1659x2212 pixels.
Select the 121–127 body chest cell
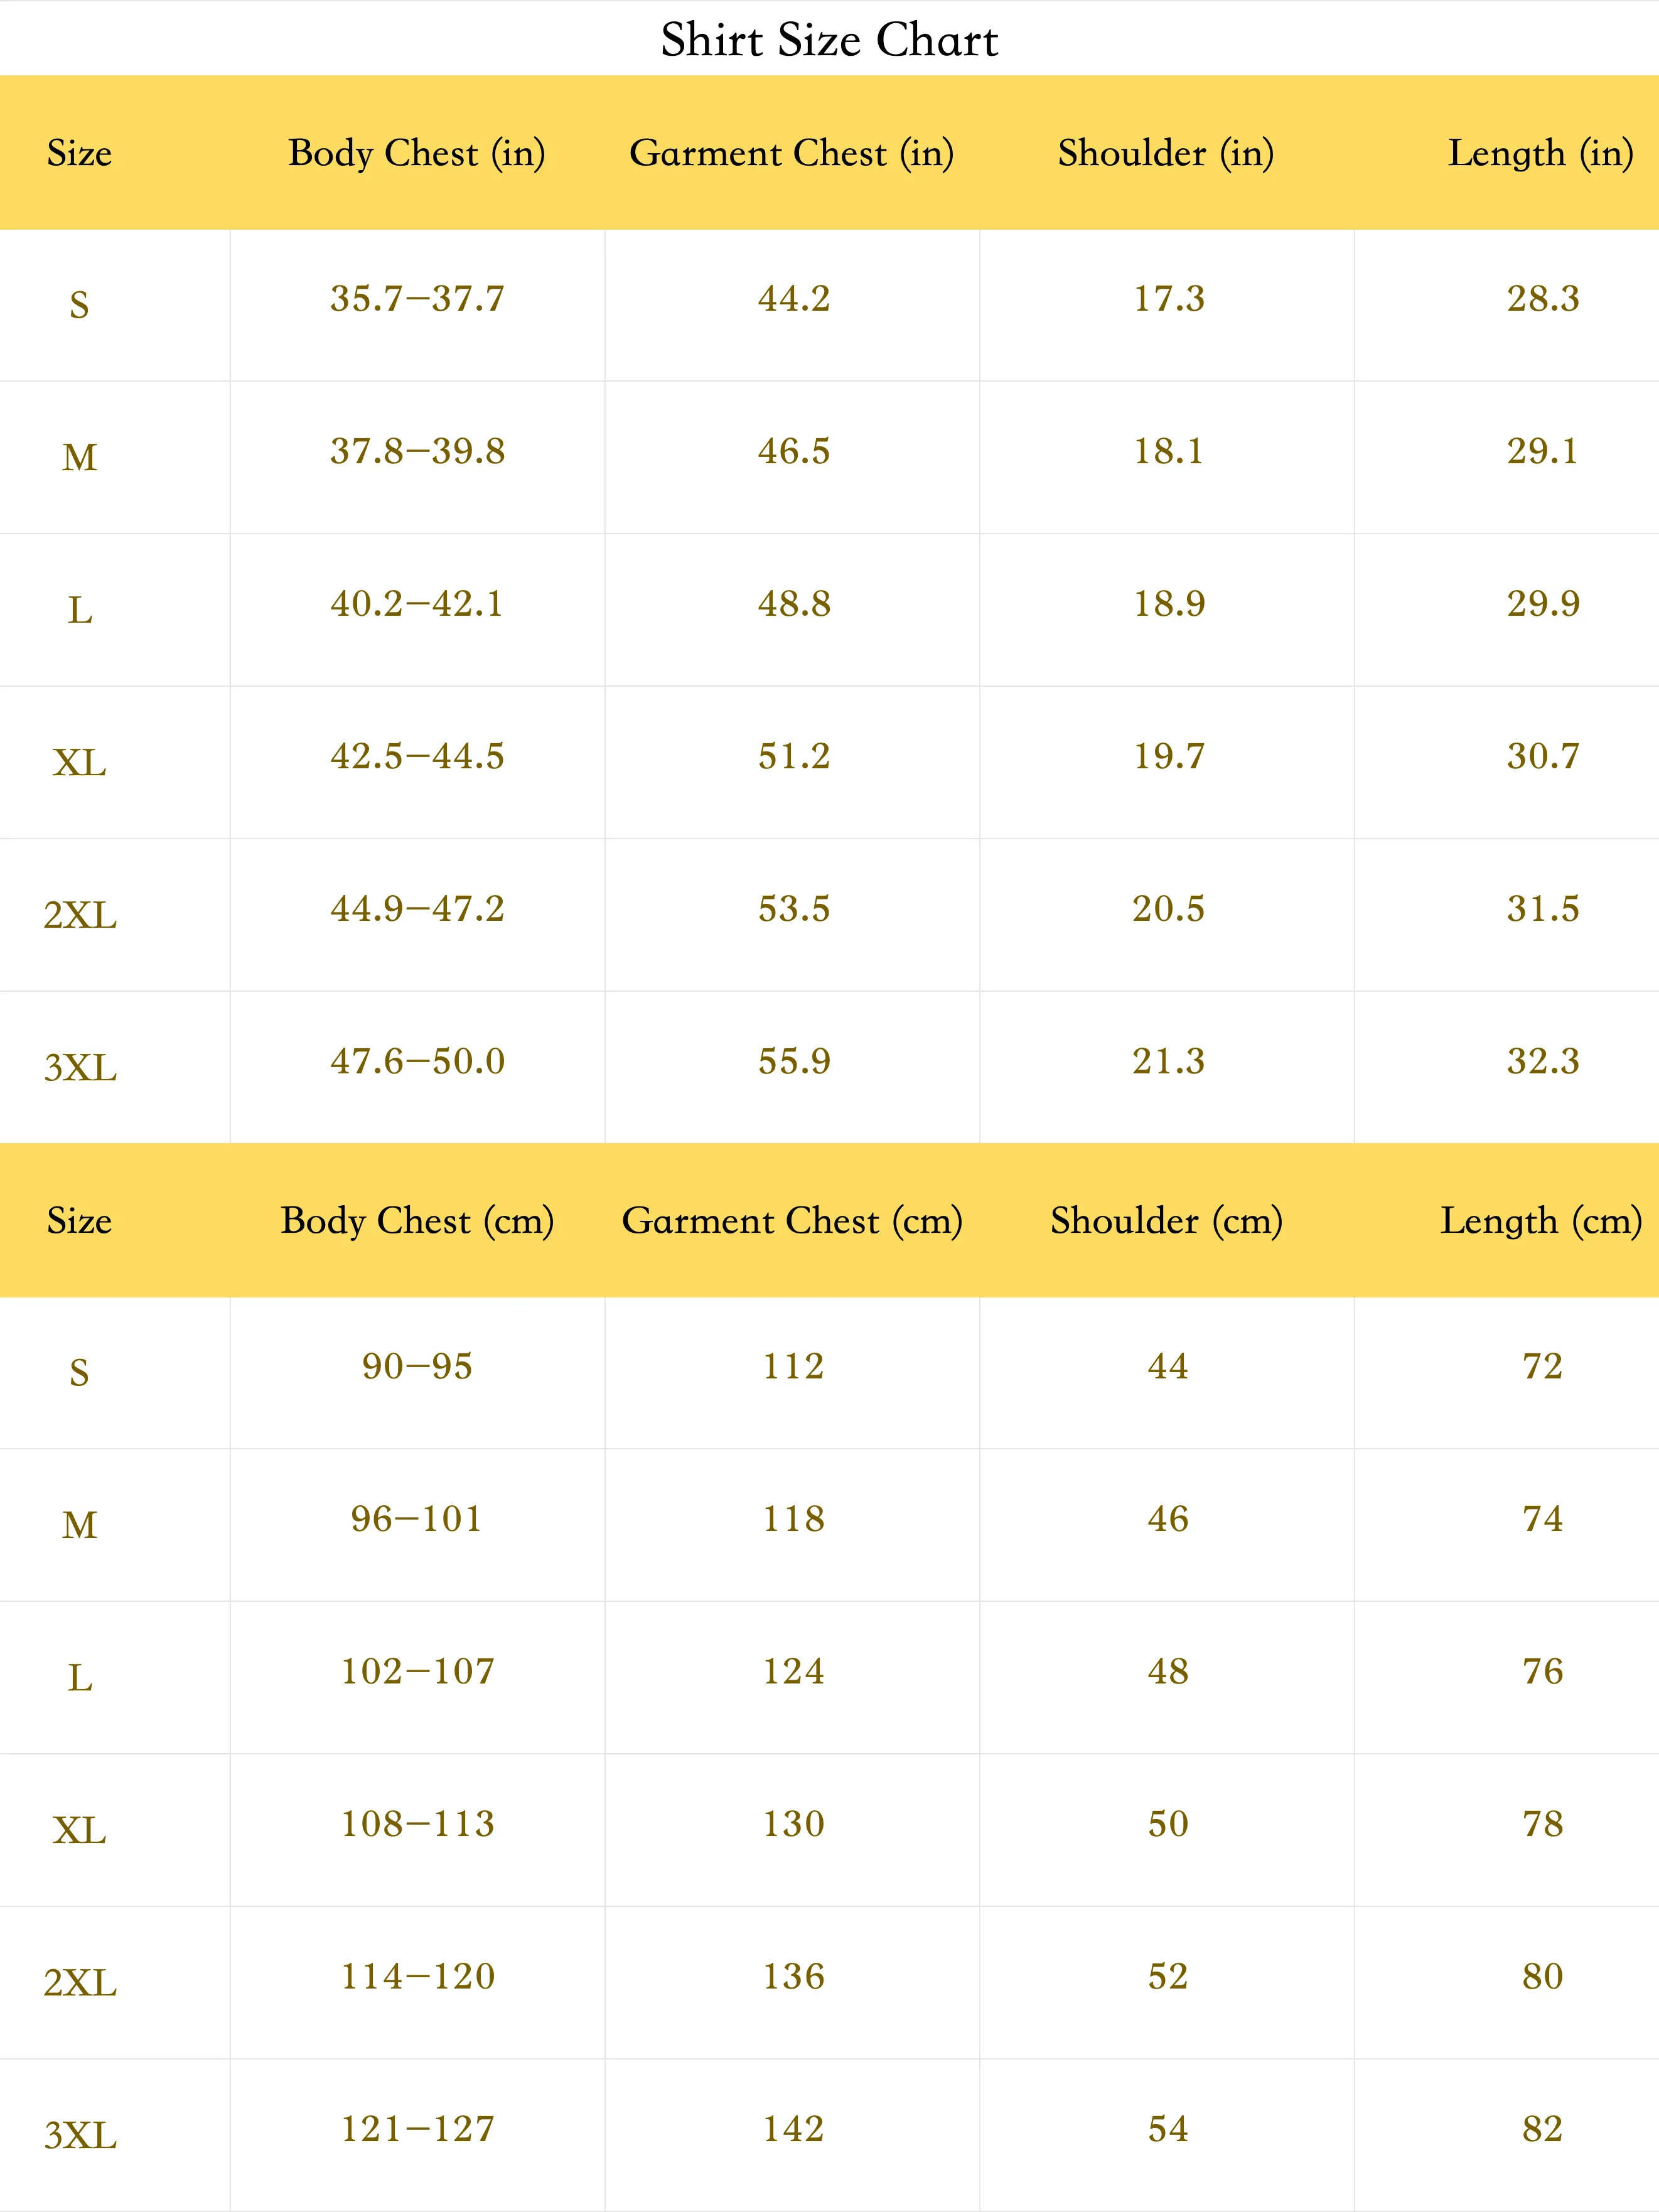tap(417, 2129)
